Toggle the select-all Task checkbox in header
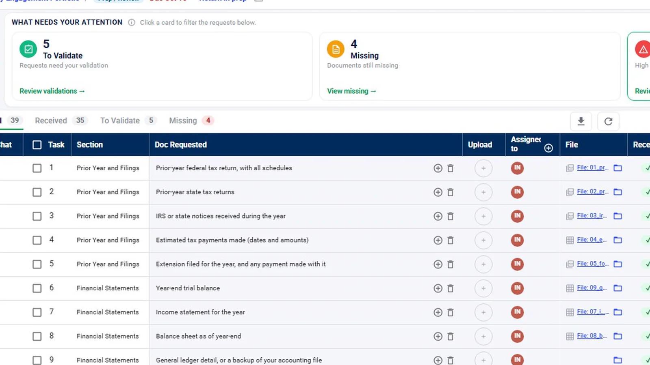This screenshot has width=650, height=365. point(37,145)
